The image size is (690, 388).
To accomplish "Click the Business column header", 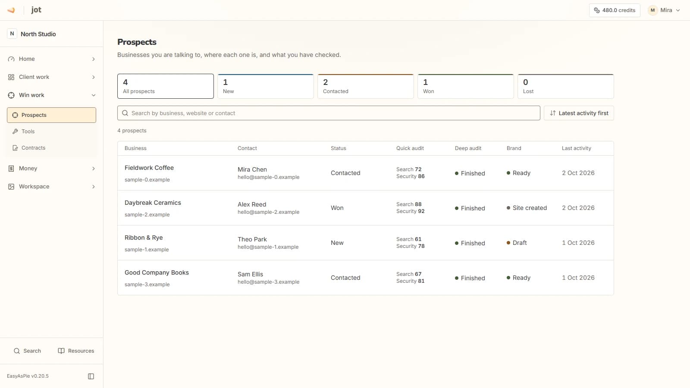I will pos(135,148).
